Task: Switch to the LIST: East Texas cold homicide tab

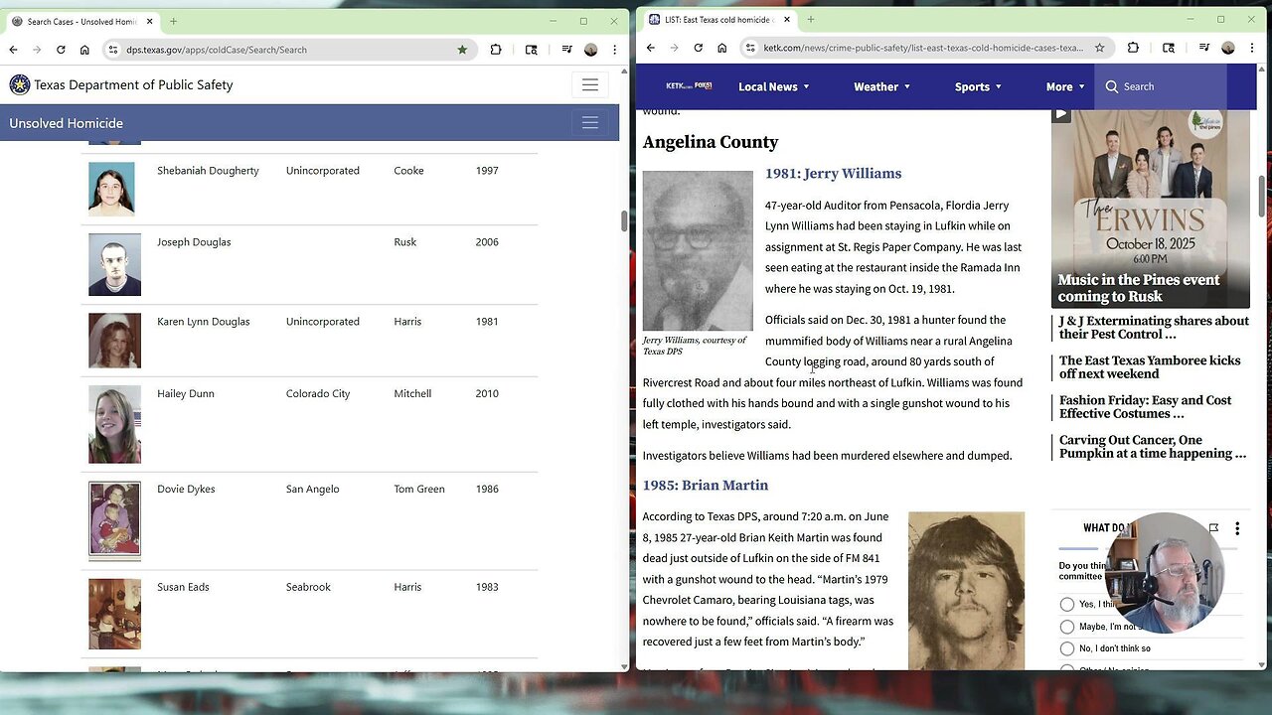Action: coord(718,19)
